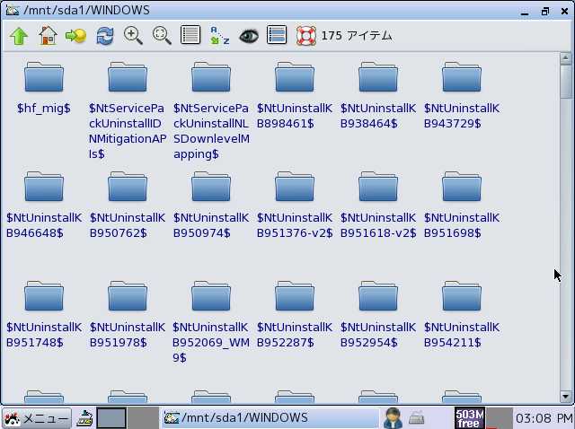Change sort order with the A-Z icon

(219, 36)
